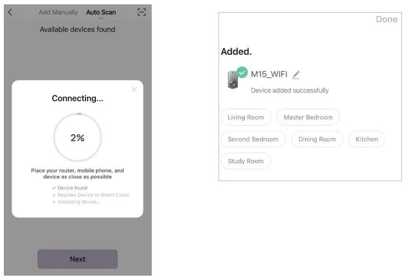Click the green success checkmark badge
407x280 pixels.
click(242, 72)
